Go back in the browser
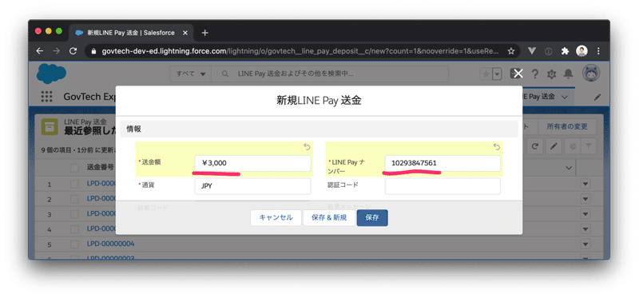 click(39, 51)
